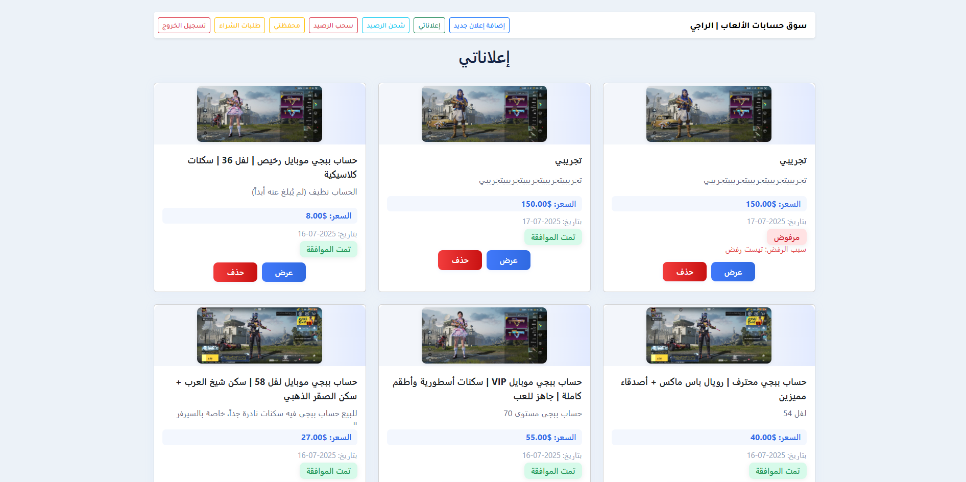The image size is (966, 482).
Task: سجّل الخروج من الحساب
Action: [183, 25]
